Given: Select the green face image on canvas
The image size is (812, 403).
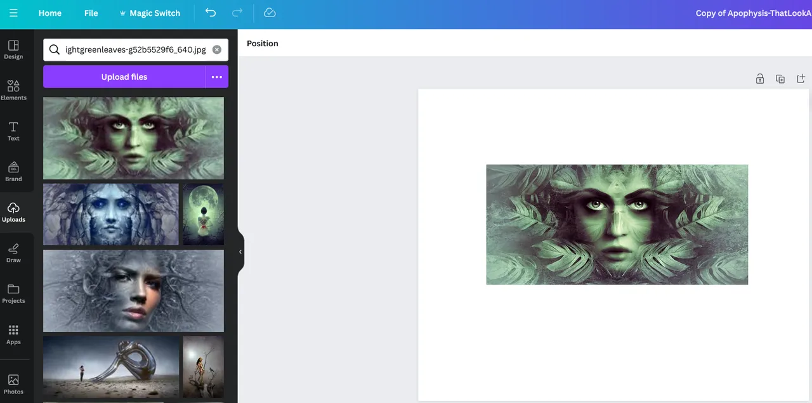Looking at the screenshot, I should 617,224.
